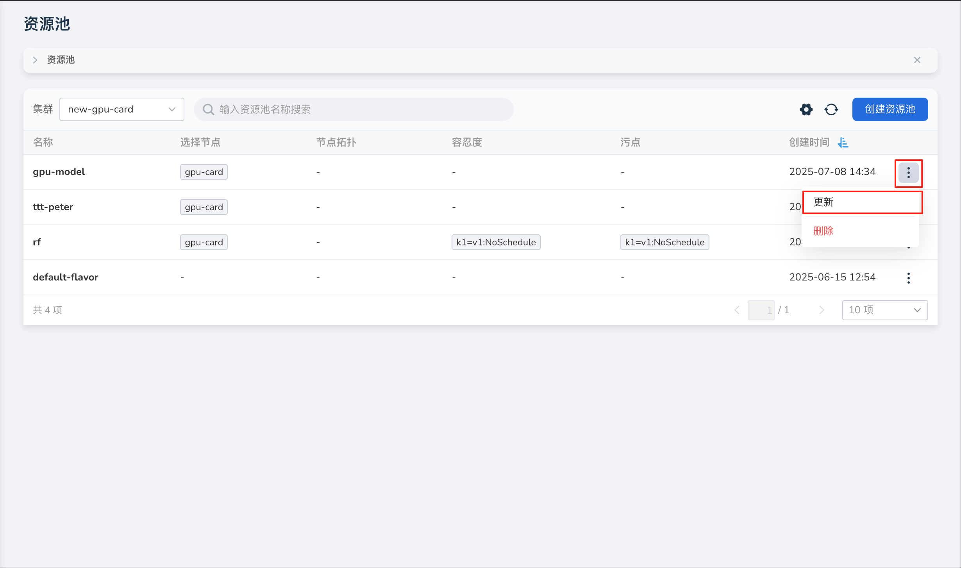The image size is (961, 568).
Task: Click the 创建资源池 button
Action: tap(890, 109)
